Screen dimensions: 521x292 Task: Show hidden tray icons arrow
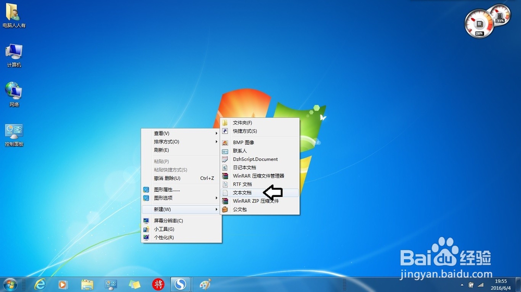point(462,285)
